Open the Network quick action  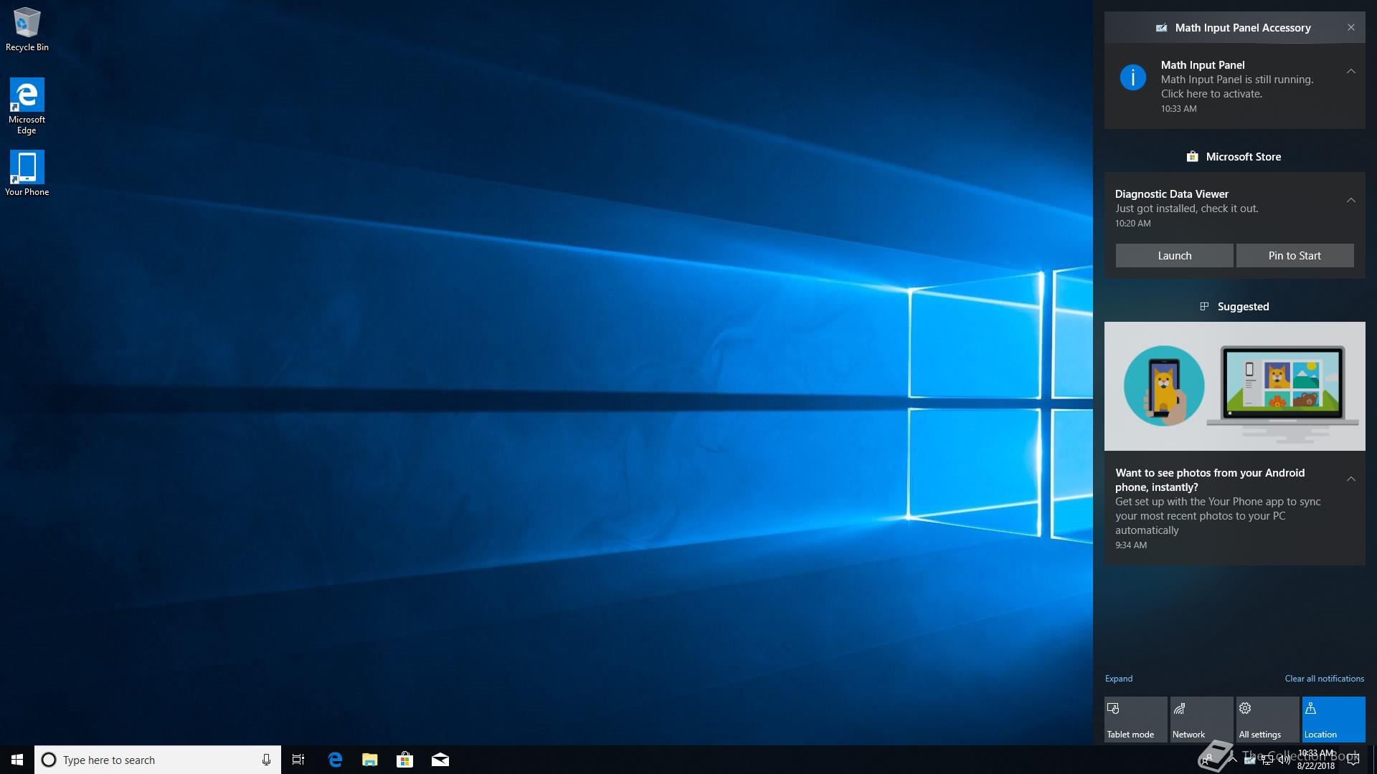1202,720
